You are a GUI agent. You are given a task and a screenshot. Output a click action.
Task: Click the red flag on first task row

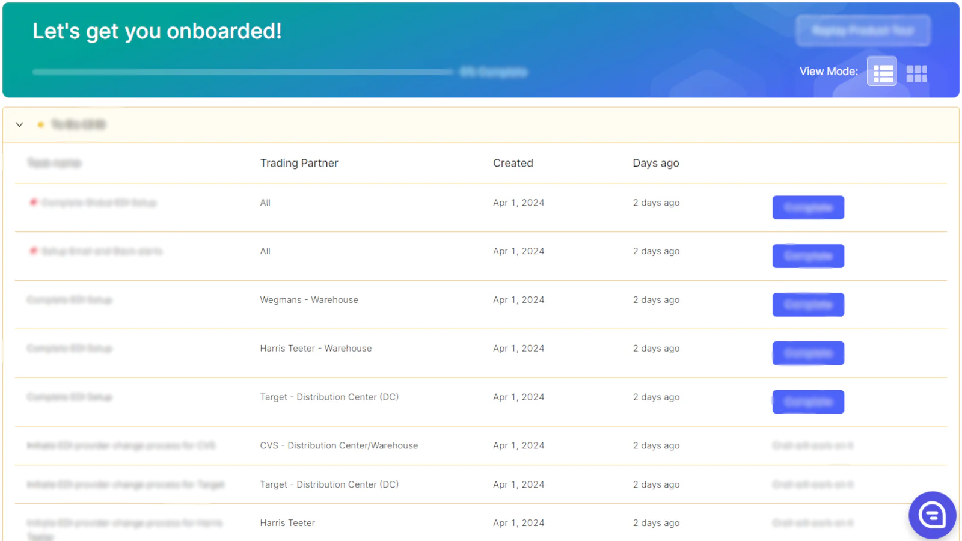34,202
